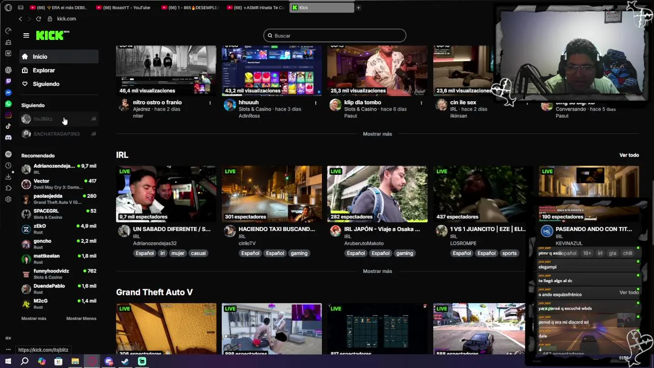The height and width of the screenshot is (368, 654).
Task: Open browser history clock icon
Action: [8, 165]
